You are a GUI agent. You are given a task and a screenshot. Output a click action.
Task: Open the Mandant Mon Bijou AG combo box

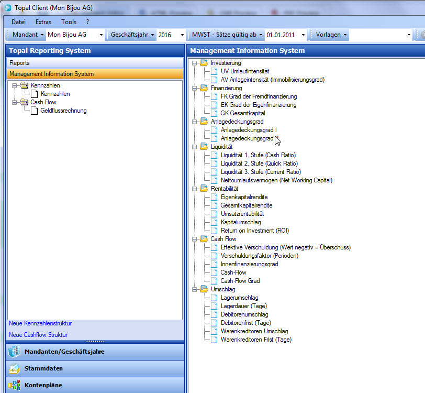101,35
